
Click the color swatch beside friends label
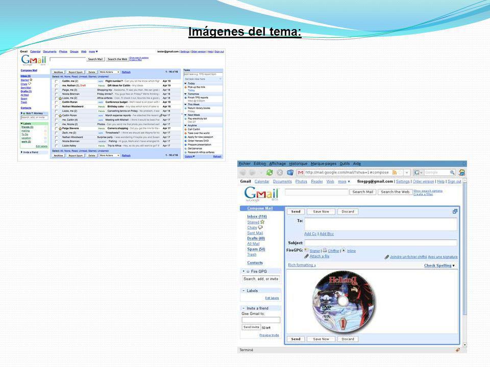pyautogui.click(x=45, y=127)
